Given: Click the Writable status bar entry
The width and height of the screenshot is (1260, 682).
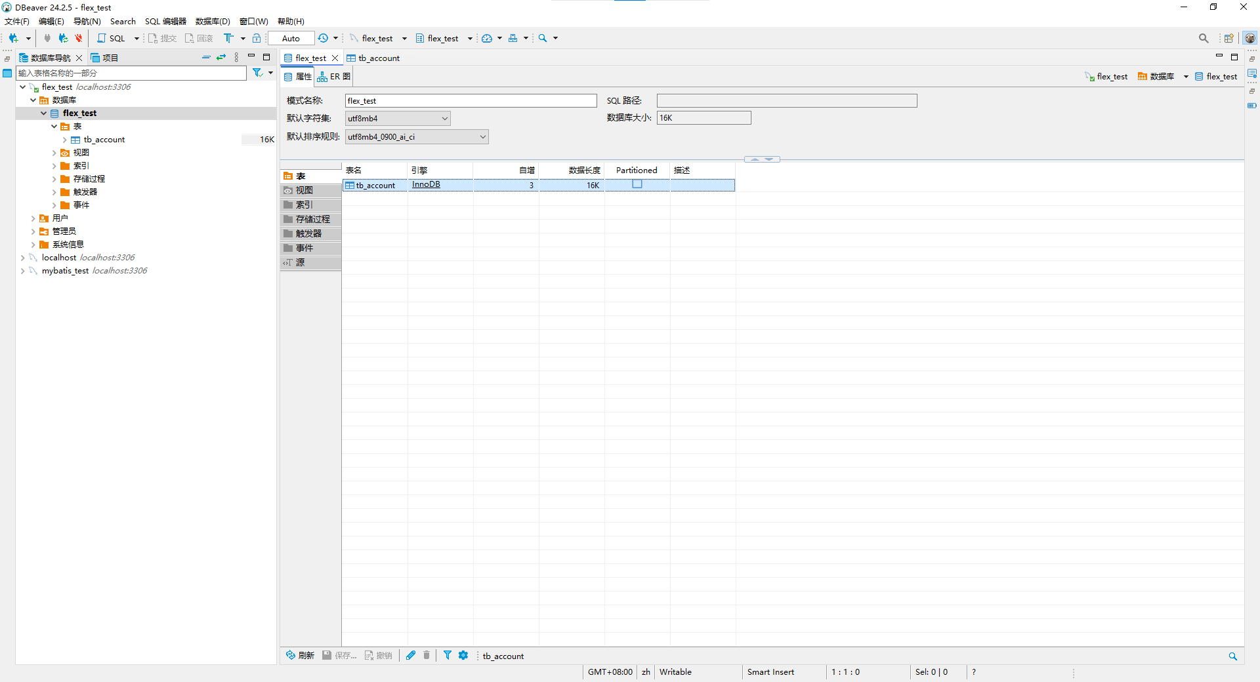Looking at the screenshot, I should coord(675,672).
